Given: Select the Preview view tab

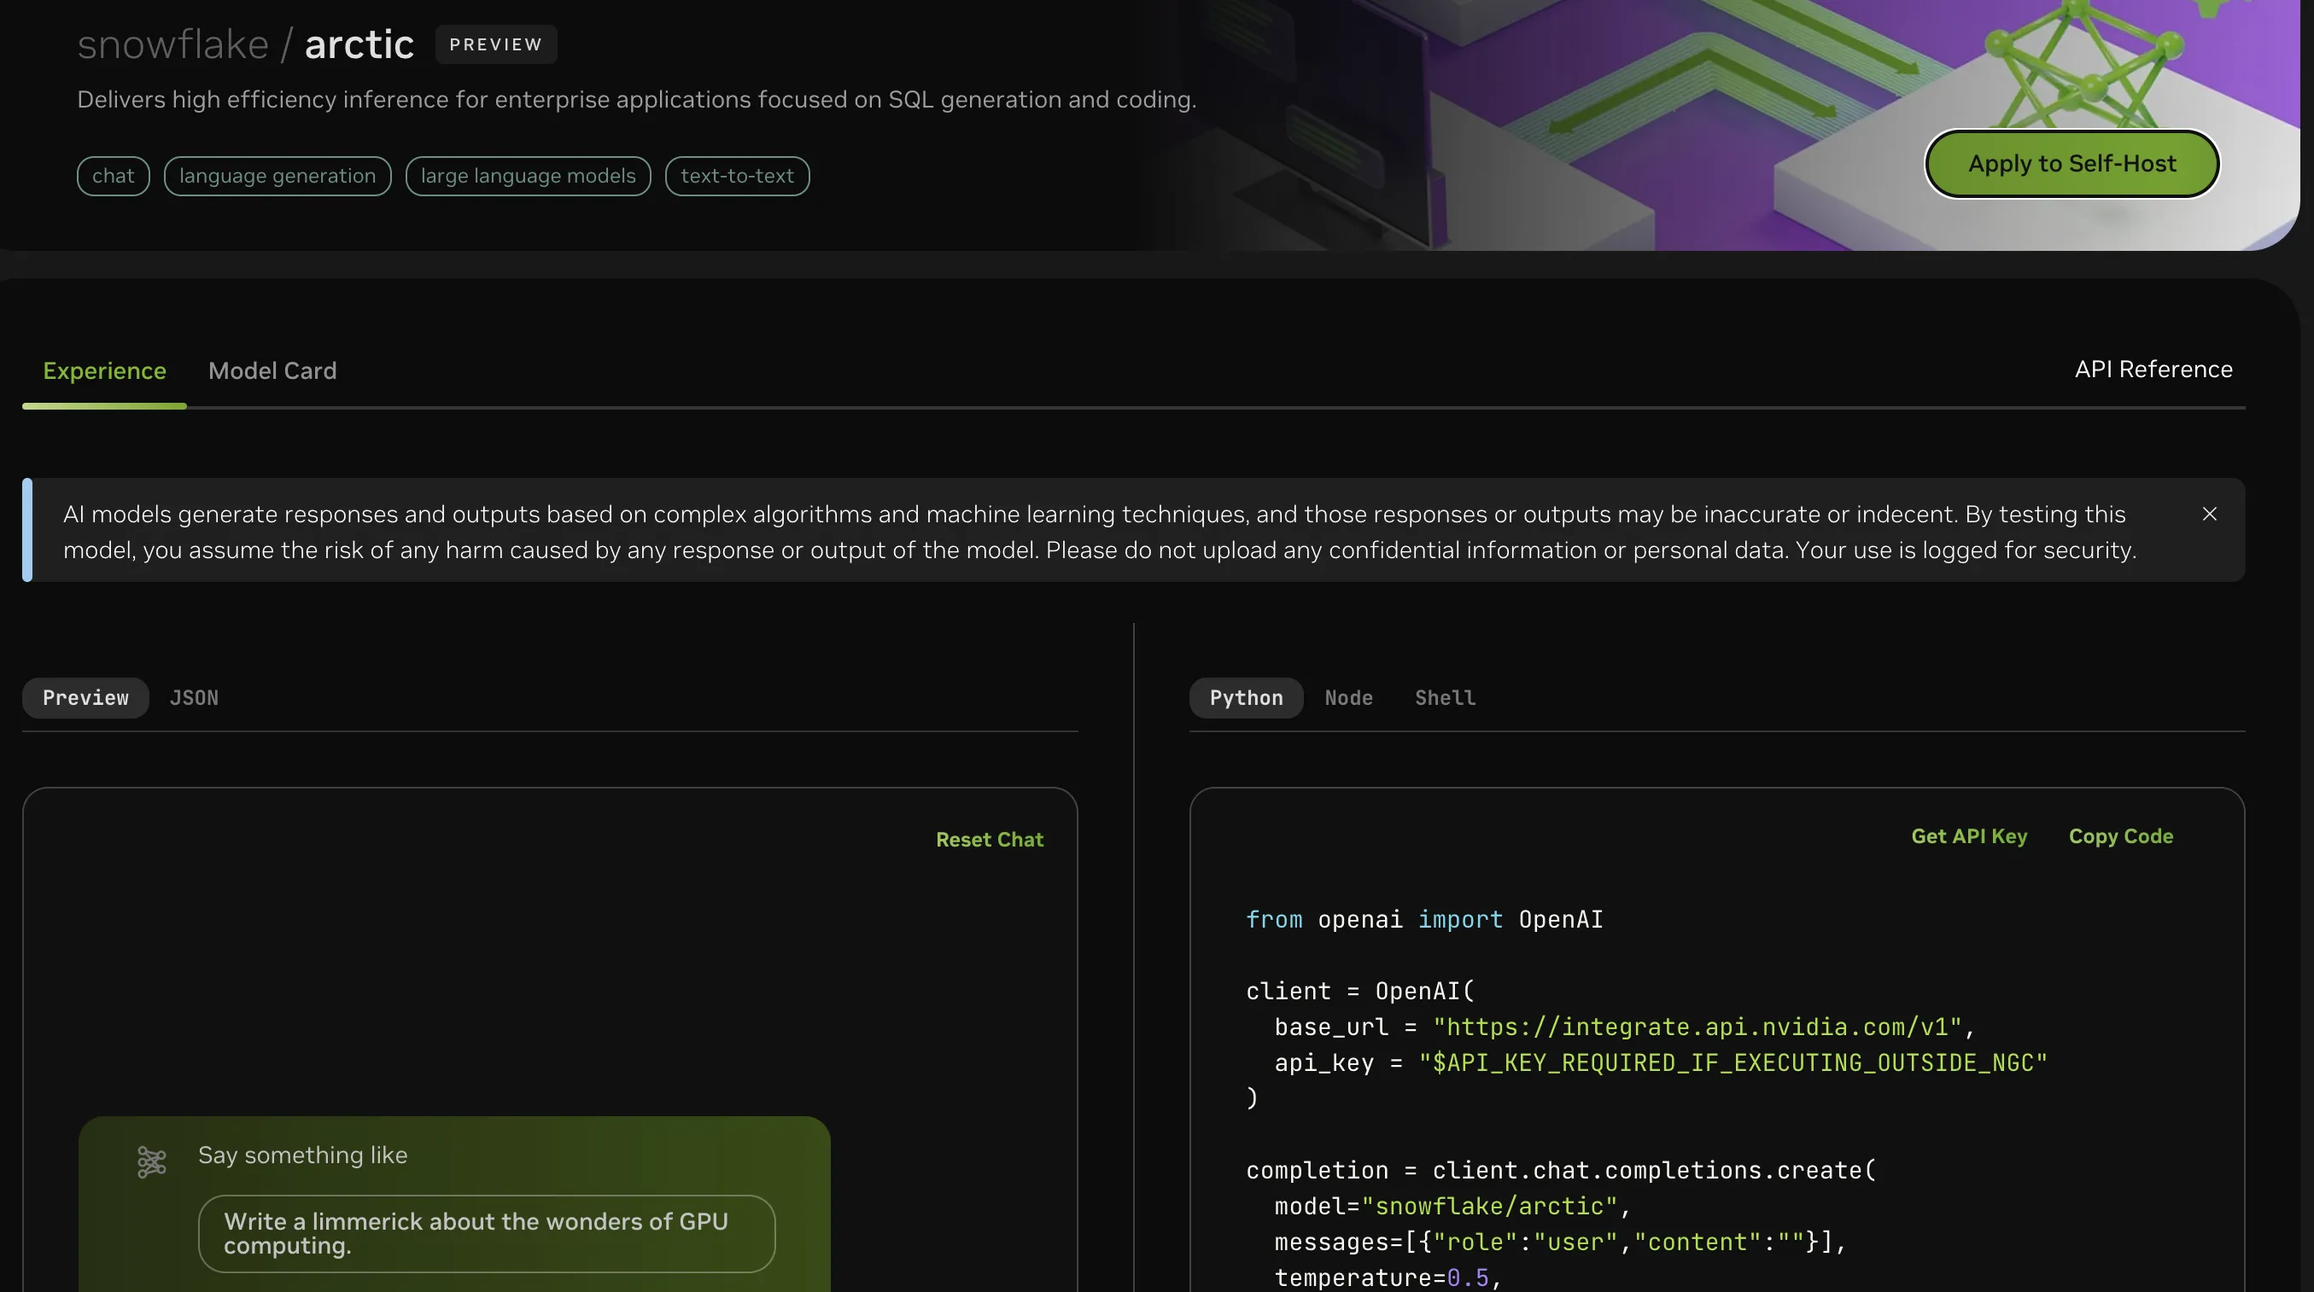Looking at the screenshot, I should 85,697.
